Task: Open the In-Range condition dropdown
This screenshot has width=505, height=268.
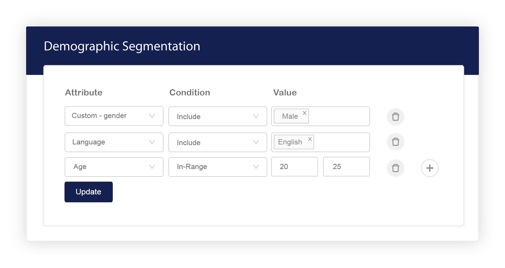Action: pos(218,167)
